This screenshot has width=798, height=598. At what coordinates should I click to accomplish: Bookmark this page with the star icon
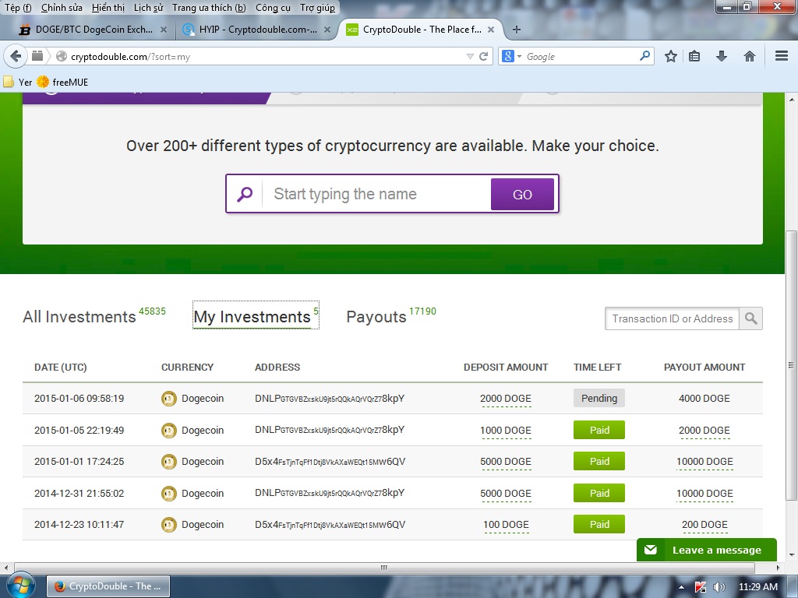point(671,56)
